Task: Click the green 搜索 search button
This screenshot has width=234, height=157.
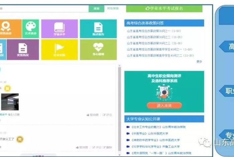Action: click(x=96, y=9)
